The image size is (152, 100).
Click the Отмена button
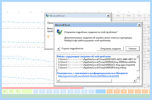click(132, 49)
